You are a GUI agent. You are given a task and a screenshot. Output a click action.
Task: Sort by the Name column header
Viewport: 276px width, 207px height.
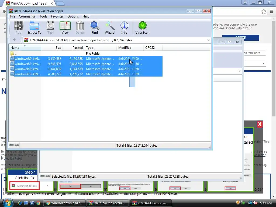tap(25, 47)
